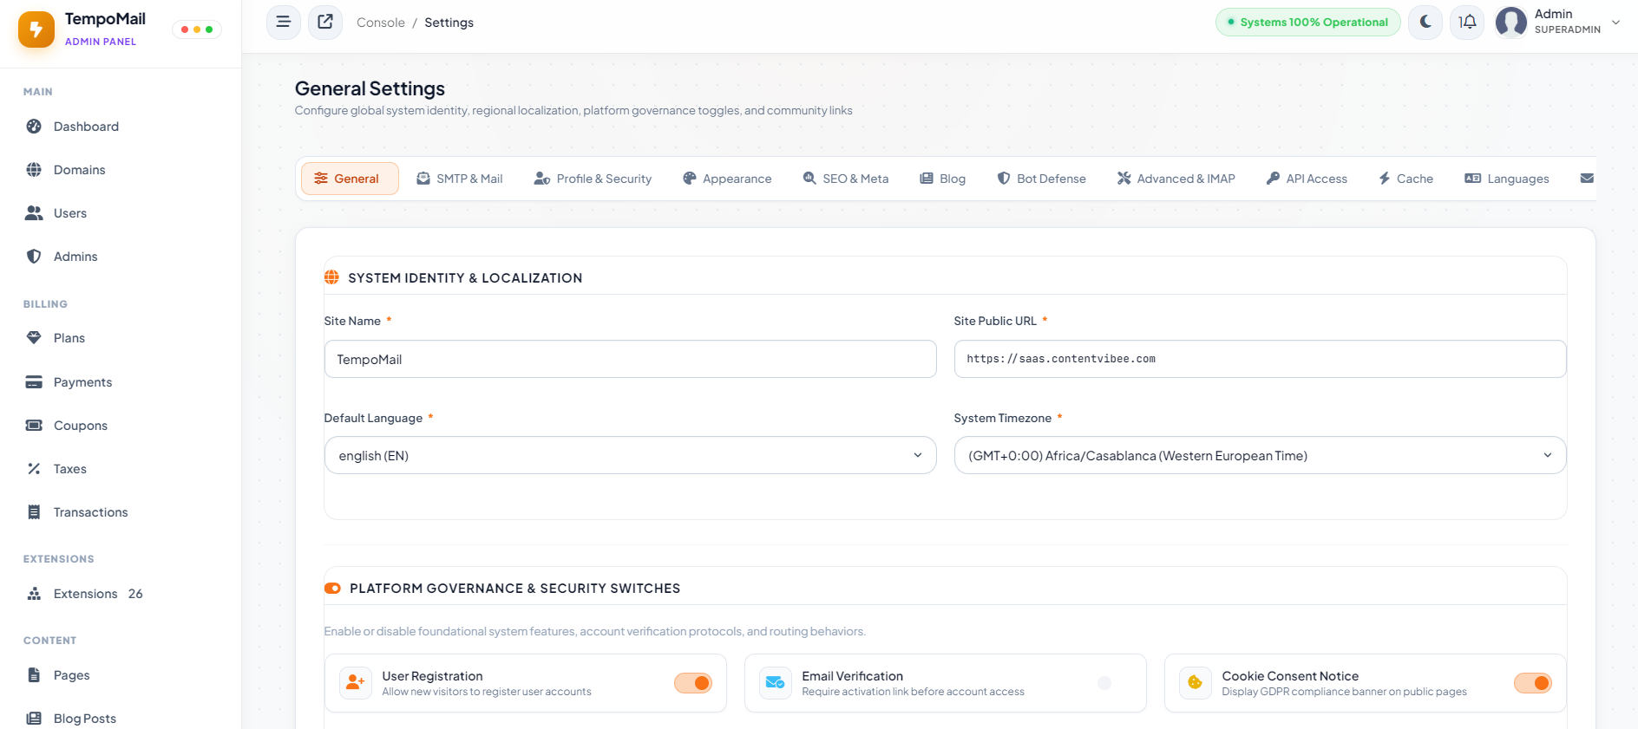The height and width of the screenshot is (729, 1638).
Task: Open the Default Language dropdown
Action: coord(631,455)
